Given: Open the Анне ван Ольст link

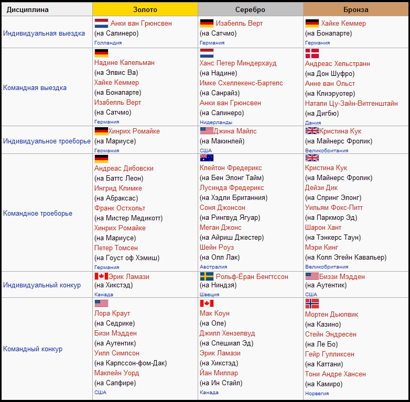Looking at the screenshot, I should tap(330, 84).
